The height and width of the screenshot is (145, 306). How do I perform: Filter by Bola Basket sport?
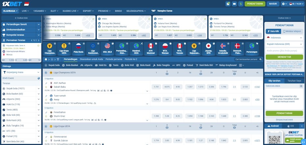tap(70, 65)
